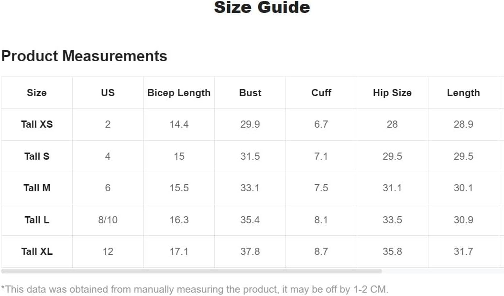504x296 pixels.
Task: Click the Size column header
Action: click(x=37, y=93)
